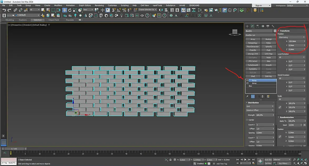Click the Edit Poly modifier button
The image size is (309, 166).
coord(268,76)
